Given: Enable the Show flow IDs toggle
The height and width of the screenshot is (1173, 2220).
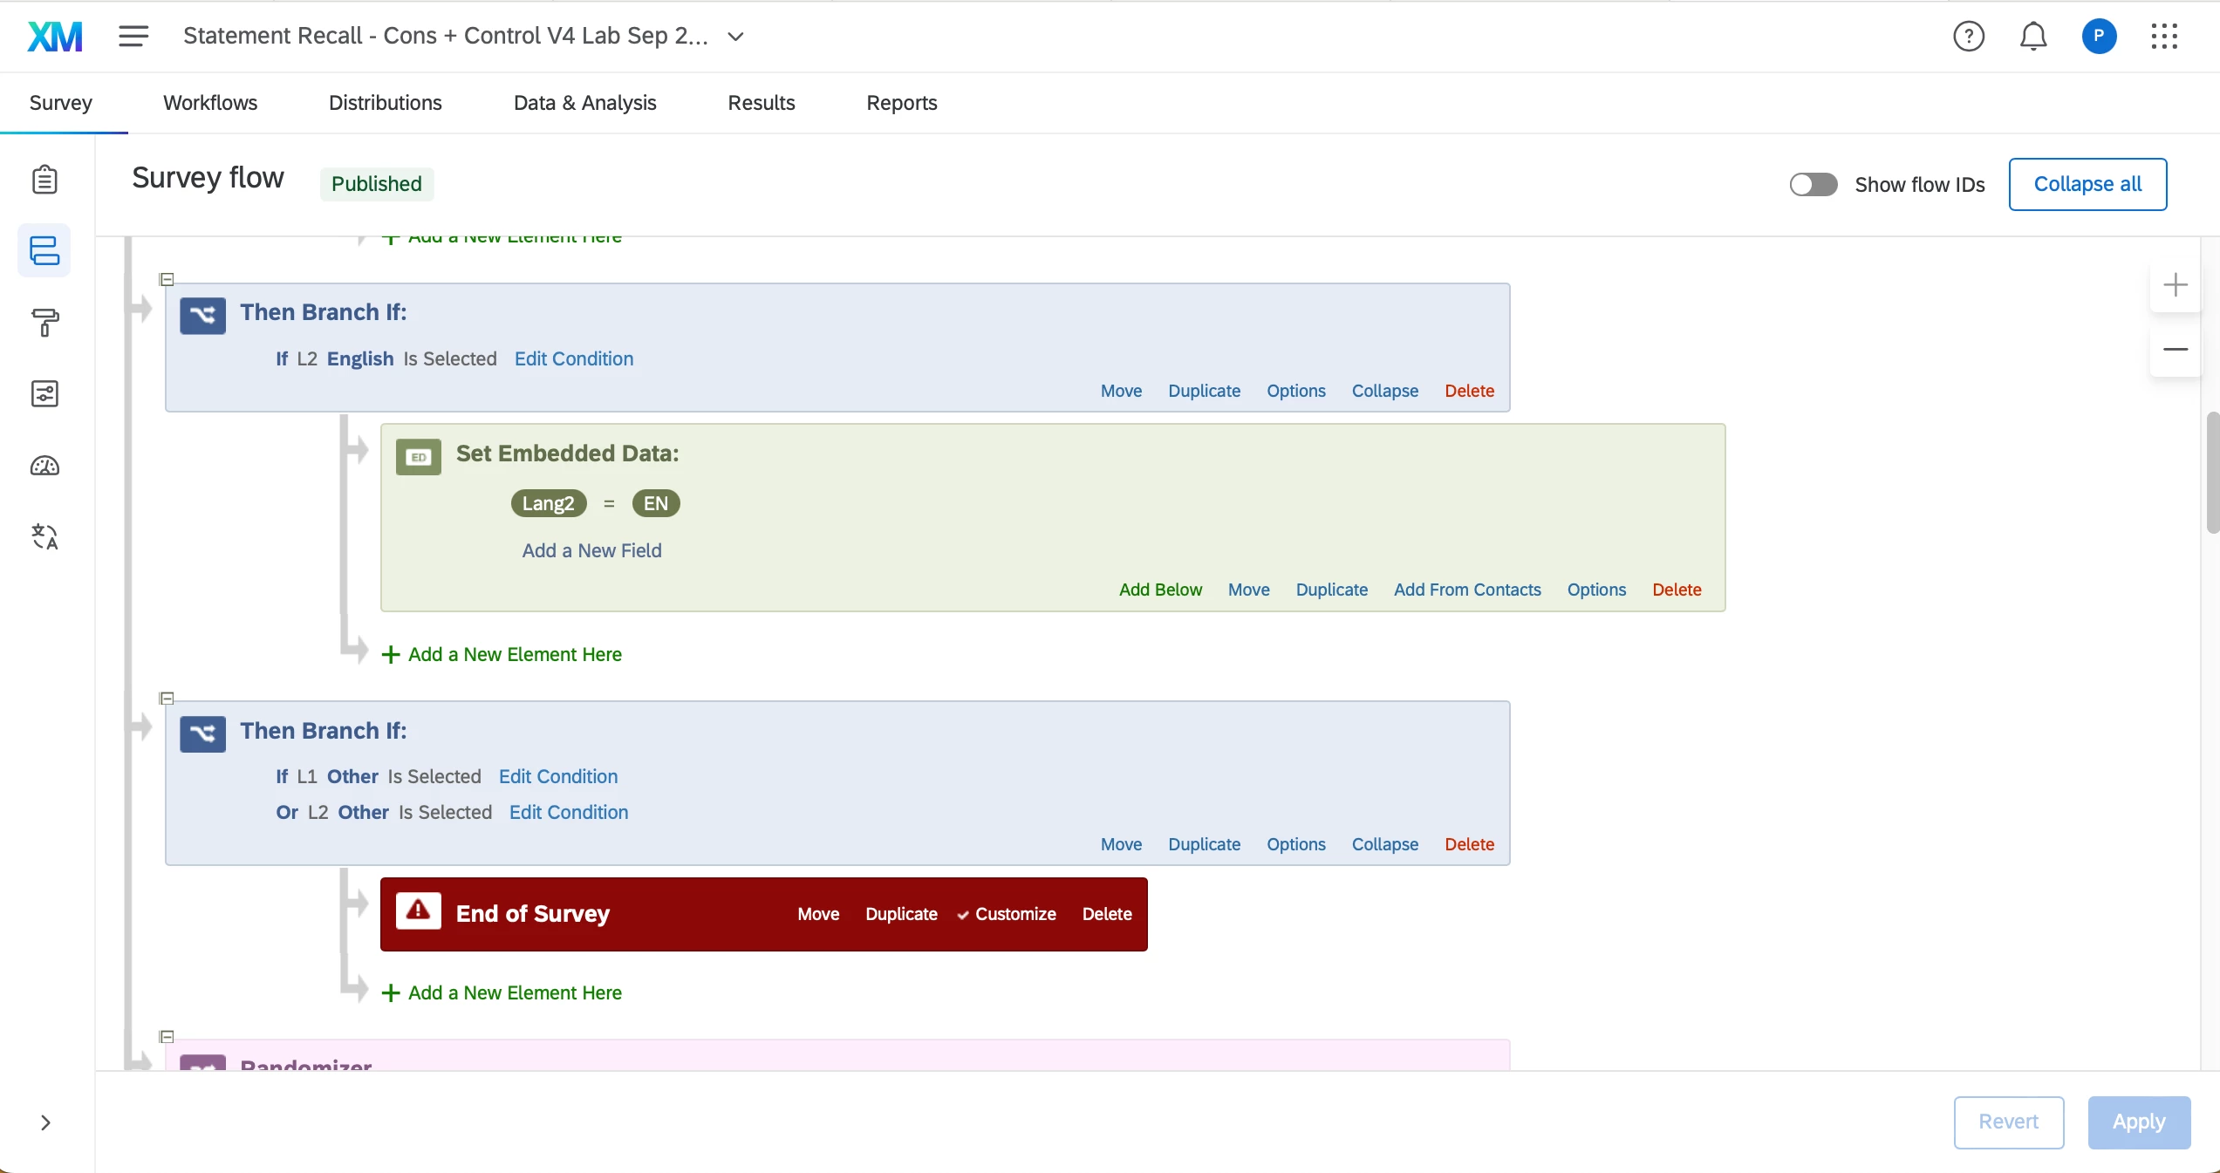Looking at the screenshot, I should point(1813,185).
